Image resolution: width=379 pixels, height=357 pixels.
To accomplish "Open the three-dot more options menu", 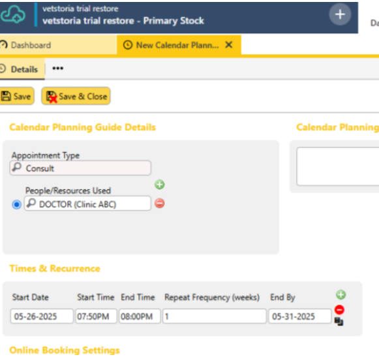I will point(58,69).
